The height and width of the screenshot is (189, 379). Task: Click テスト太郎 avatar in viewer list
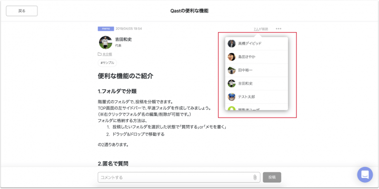coord(232,97)
